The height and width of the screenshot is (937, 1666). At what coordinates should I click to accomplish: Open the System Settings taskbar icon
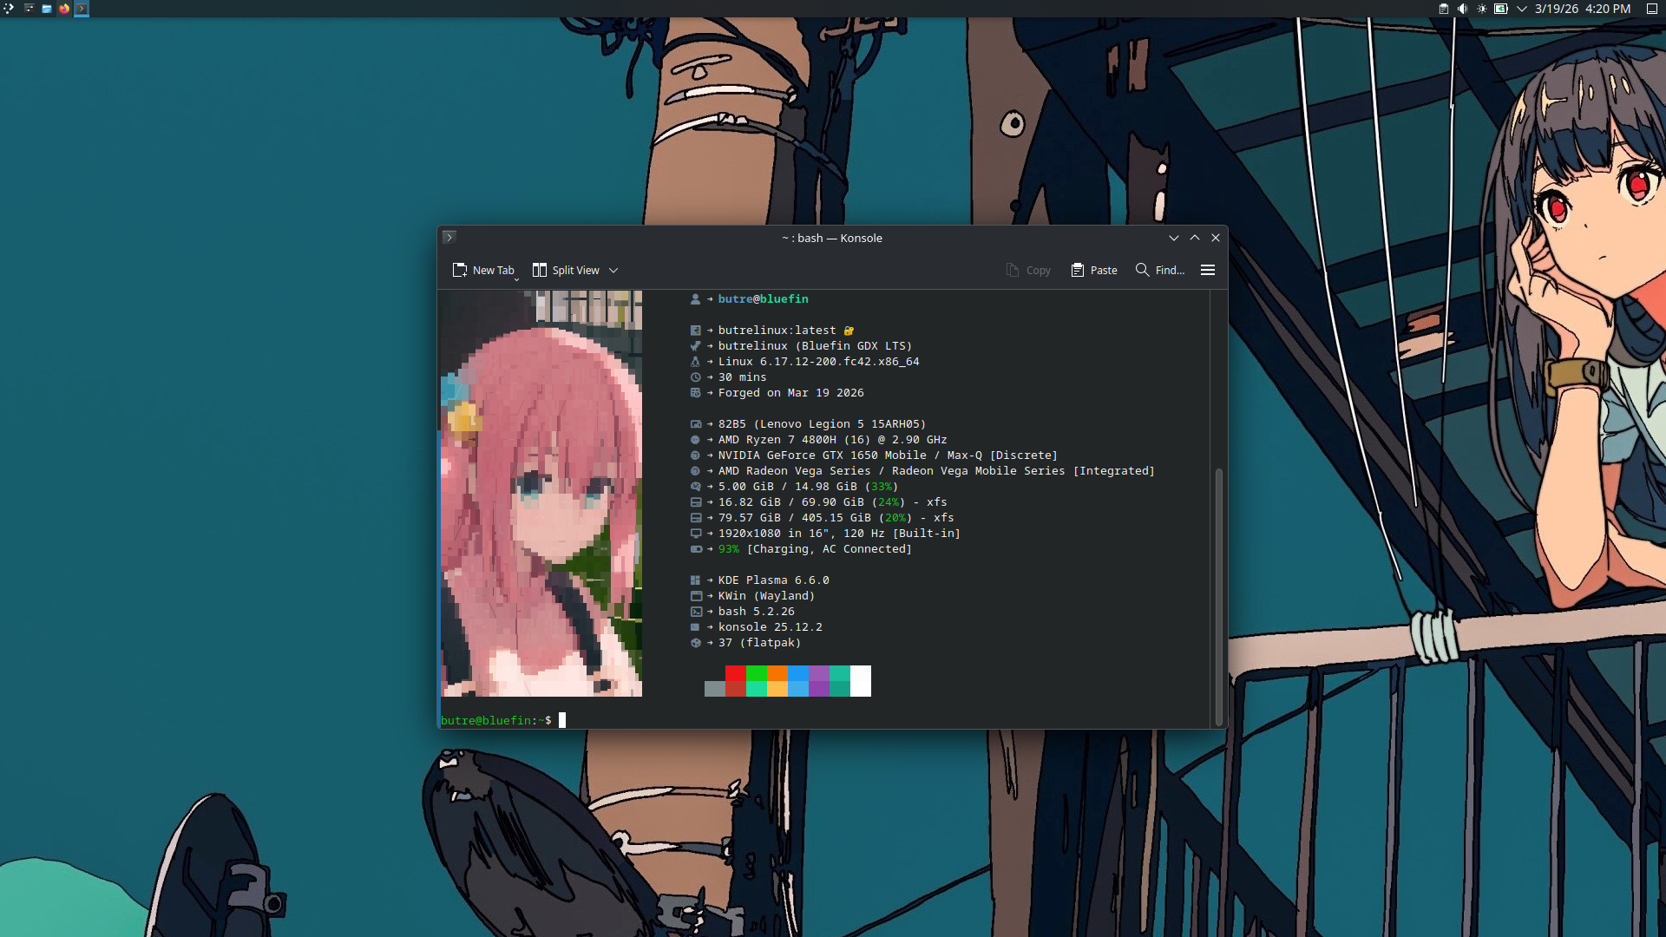30,9
